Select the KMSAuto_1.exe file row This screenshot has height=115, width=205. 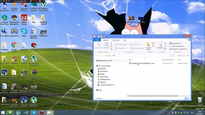(158, 63)
